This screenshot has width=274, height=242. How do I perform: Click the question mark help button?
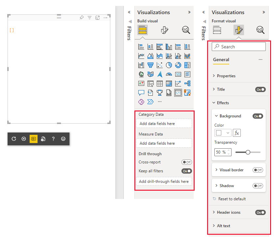pos(53,139)
